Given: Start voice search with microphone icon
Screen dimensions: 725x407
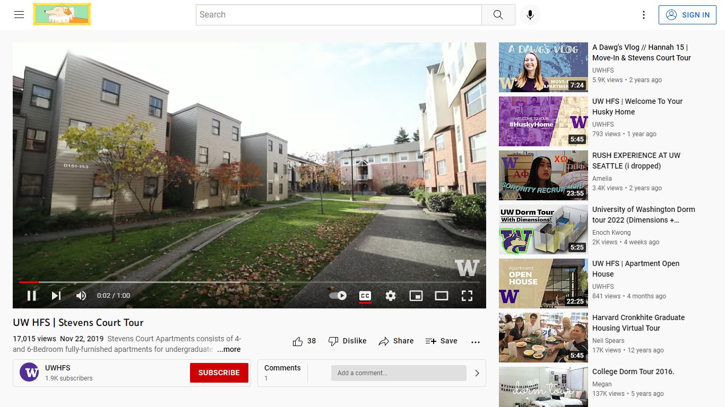Looking at the screenshot, I should [530, 15].
